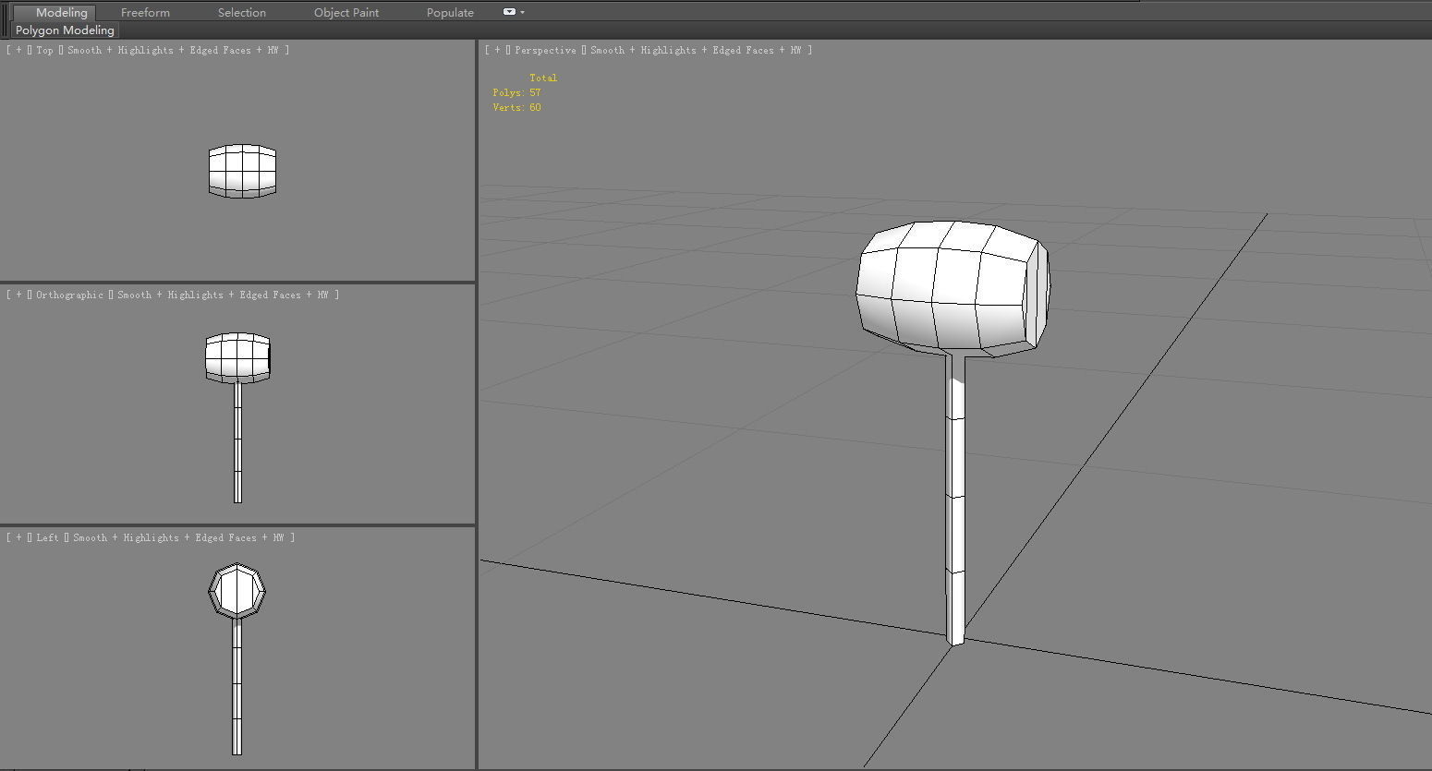Click the plus menu in Perspective viewport
1432x771 pixels.
pyautogui.click(x=497, y=50)
